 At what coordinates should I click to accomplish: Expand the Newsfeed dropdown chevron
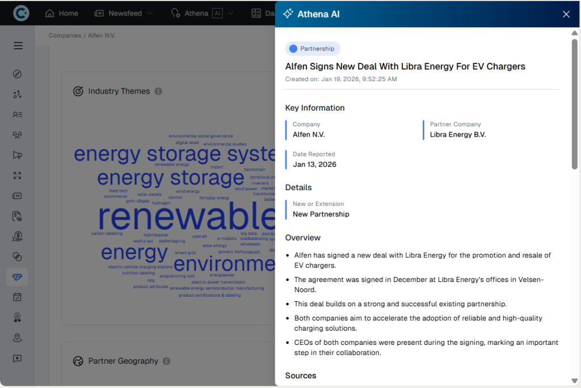point(150,13)
